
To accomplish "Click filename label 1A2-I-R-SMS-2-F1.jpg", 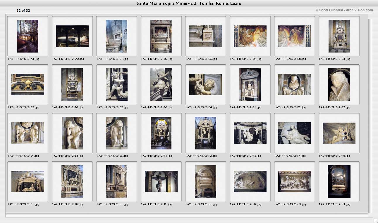I will click(x=157, y=156).
